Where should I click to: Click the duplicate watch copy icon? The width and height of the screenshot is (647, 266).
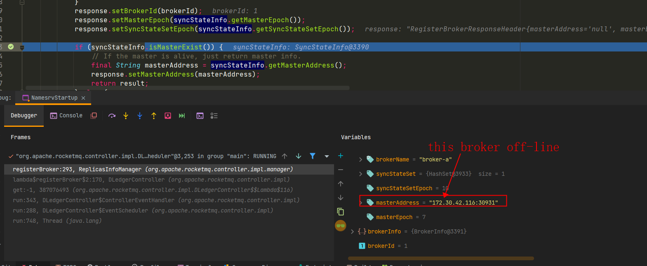(x=341, y=212)
